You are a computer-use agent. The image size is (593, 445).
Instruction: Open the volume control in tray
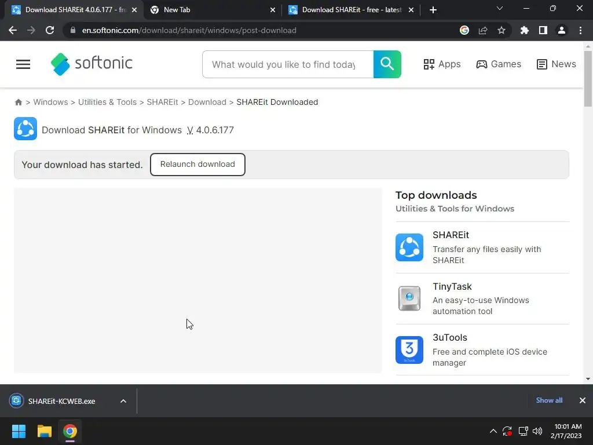pos(537,431)
